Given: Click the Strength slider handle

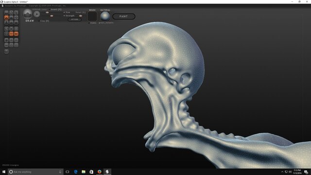Looking at the screenshot, I should pyautogui.click(x=52, y=16).
